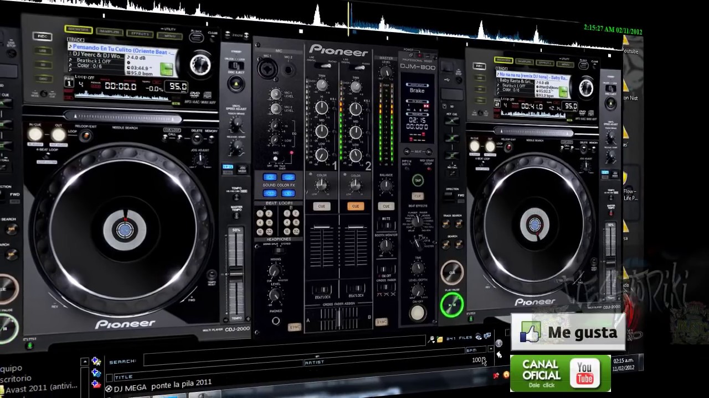
Task: Toggle channel 1 CUE button
Action: (x=321, y=206)
